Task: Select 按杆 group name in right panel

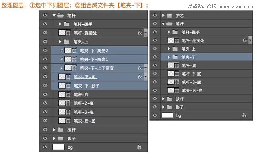Action: [x=180, y=99]
